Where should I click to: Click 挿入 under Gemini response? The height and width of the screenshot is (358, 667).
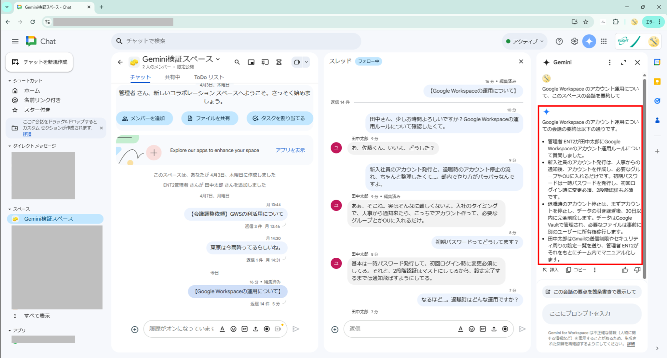(551, 270)
